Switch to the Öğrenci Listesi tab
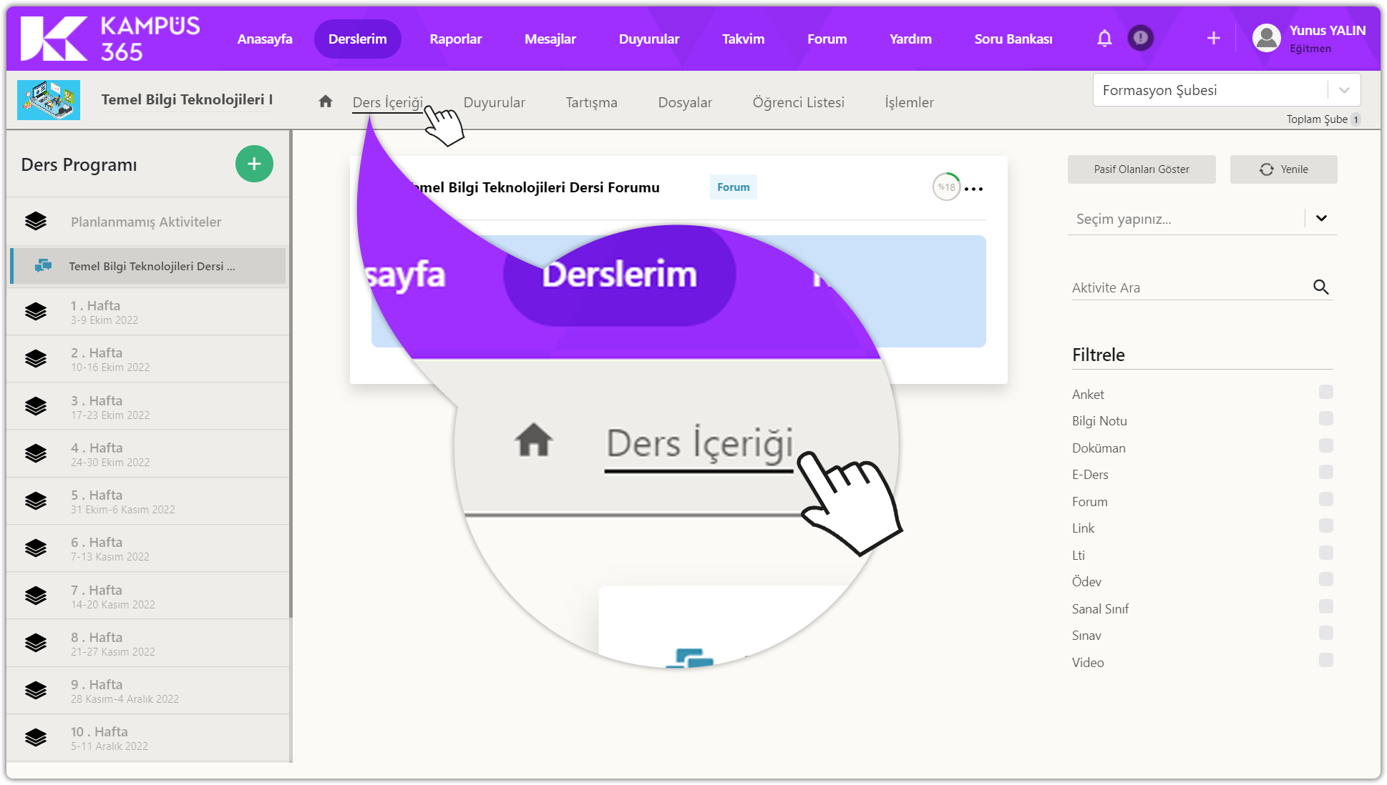Screen dimensions: 1387x785 click(x=798, y=102)
